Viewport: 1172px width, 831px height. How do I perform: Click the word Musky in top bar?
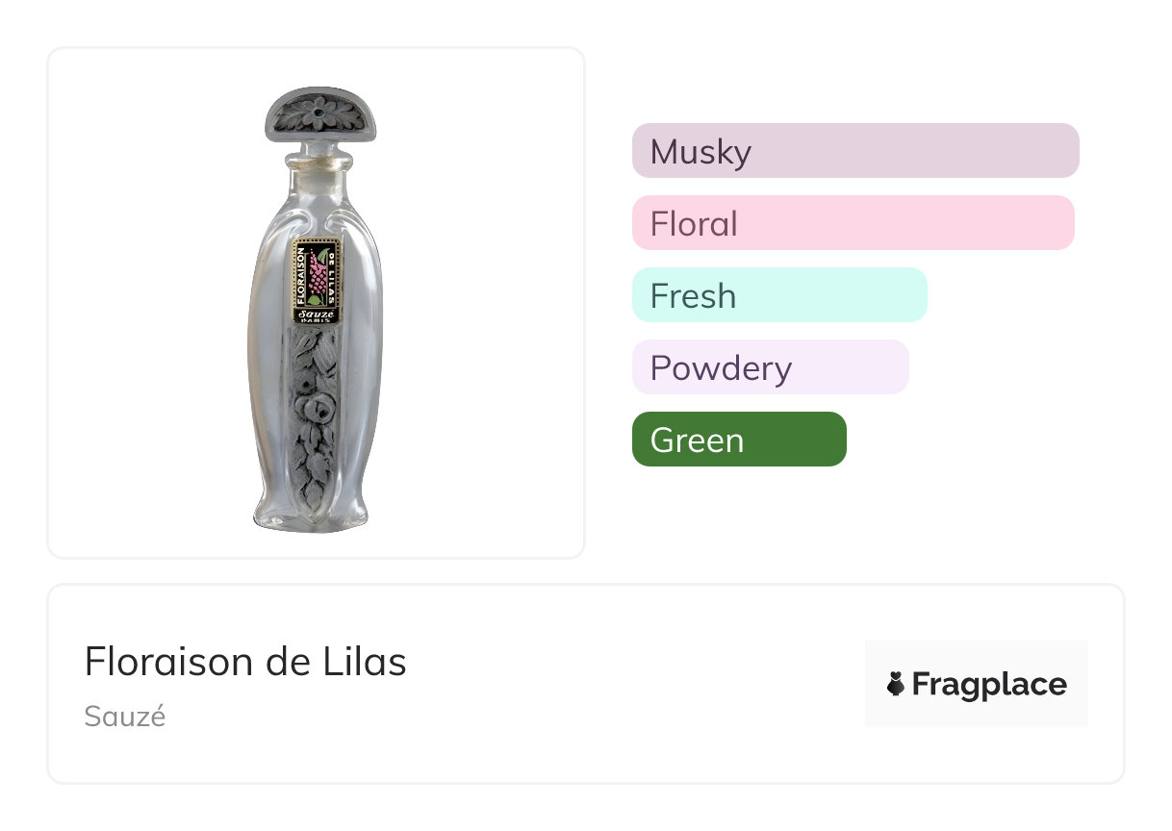(x=701, y=152)
